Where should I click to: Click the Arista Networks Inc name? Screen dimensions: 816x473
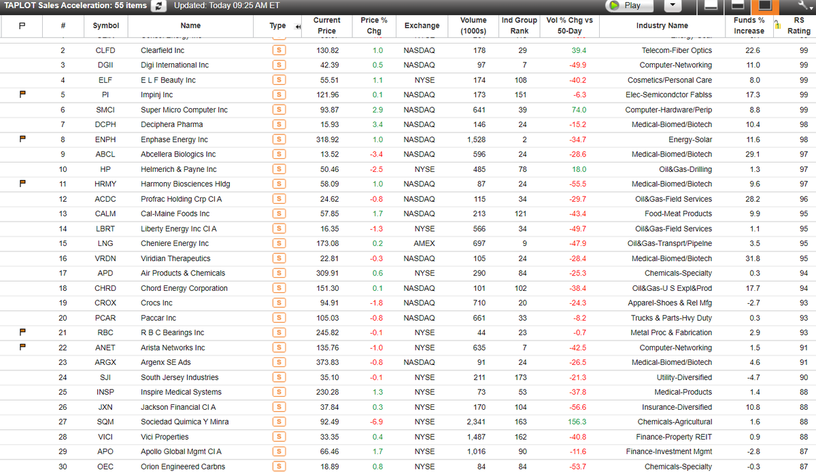click(x=173, y=347)
